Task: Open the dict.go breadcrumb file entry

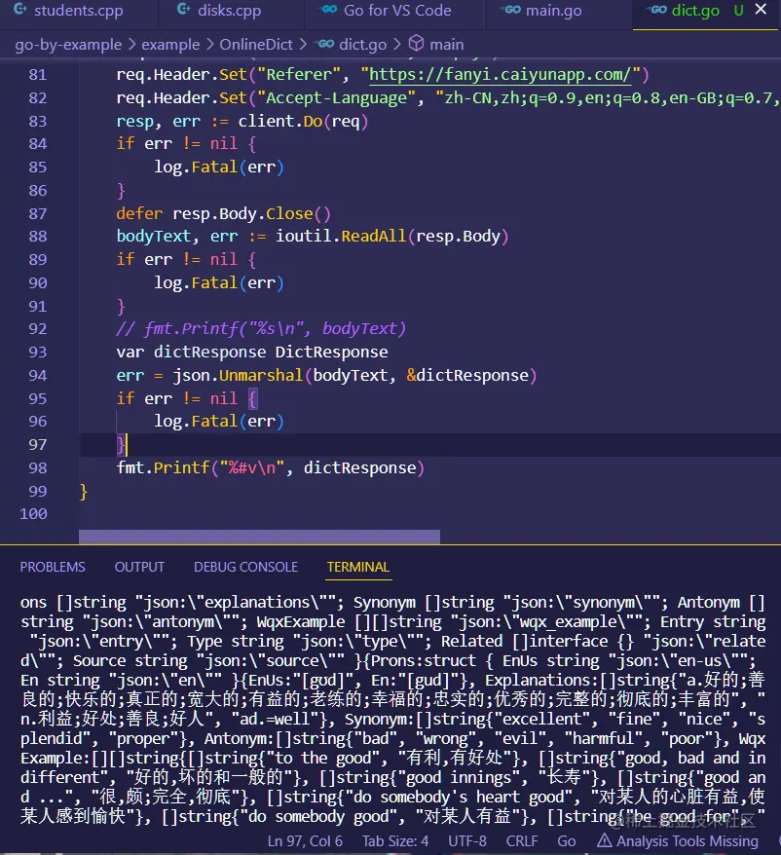Action: click(x=362, y=44)
